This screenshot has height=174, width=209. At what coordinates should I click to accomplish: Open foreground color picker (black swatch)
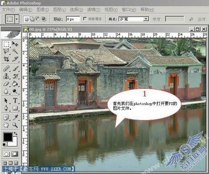8,136
